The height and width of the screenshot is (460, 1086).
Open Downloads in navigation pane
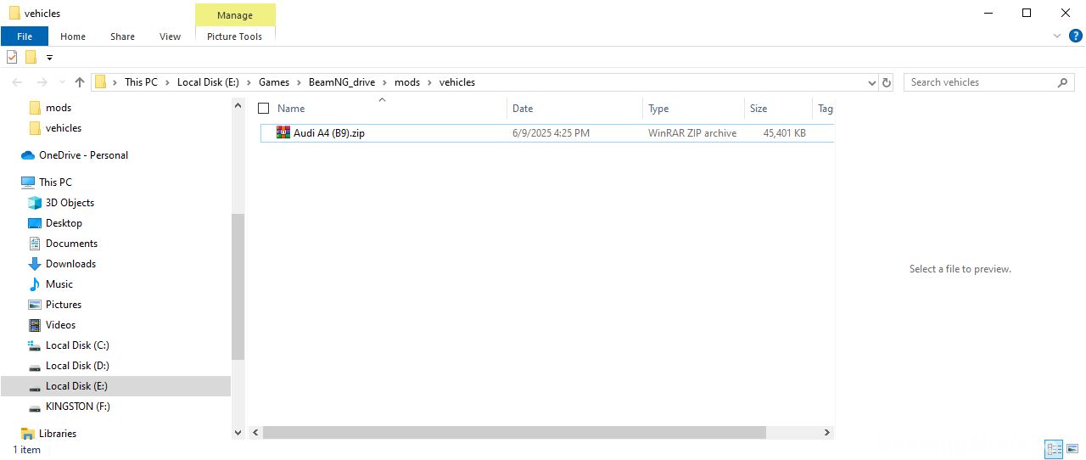pyautogui.click(x=70, y=264)
